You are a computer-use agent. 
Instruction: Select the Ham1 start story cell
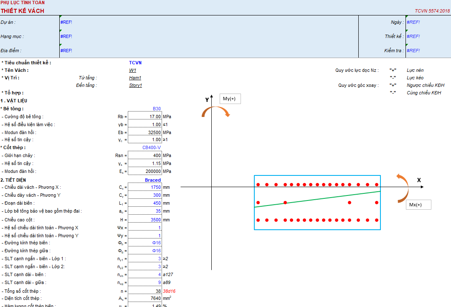tap(135, 78)
